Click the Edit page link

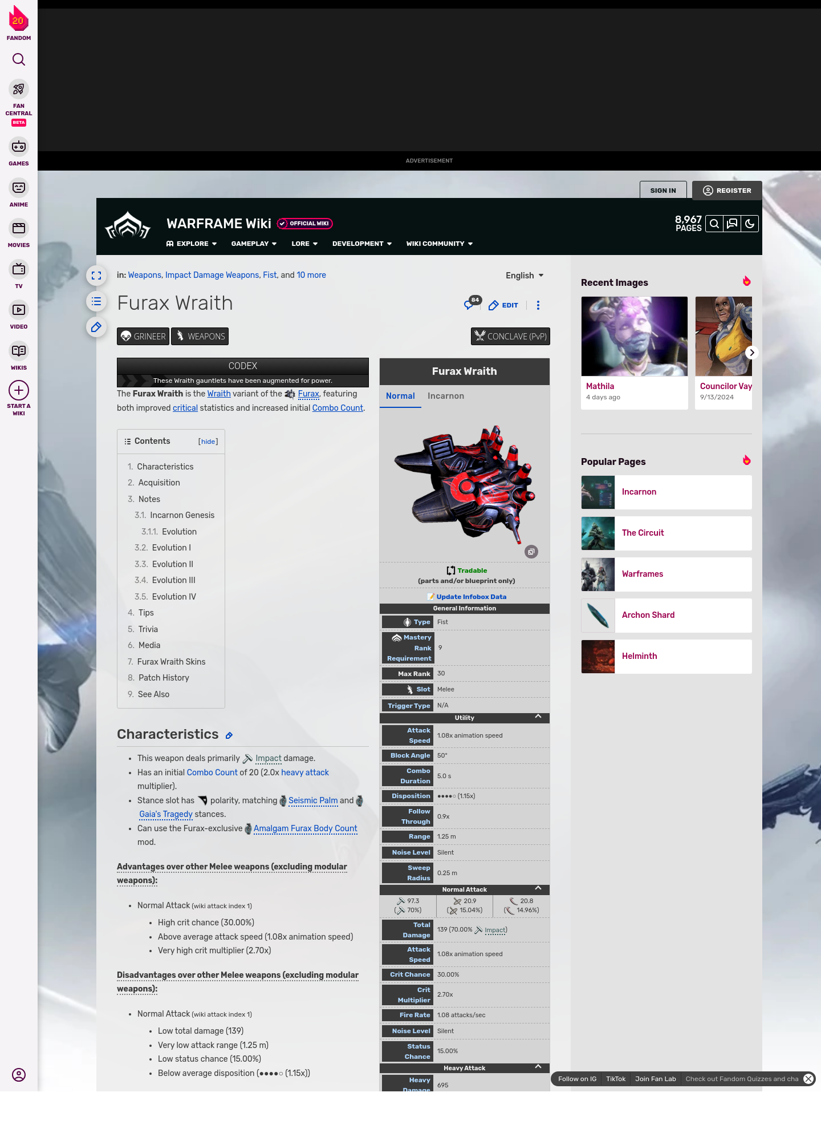pyautogui.click(x=503, y=305)
